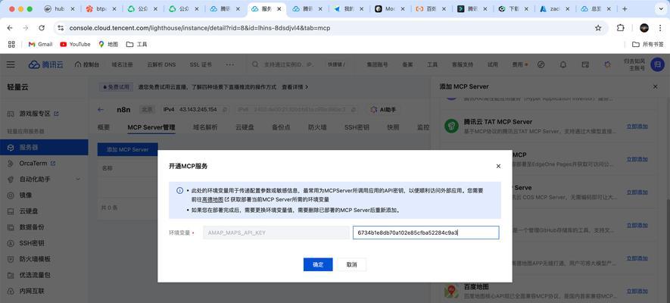Open 域名注册 in top navigation
This screenshot has width=670, height=303.
[x=122, y=64]
